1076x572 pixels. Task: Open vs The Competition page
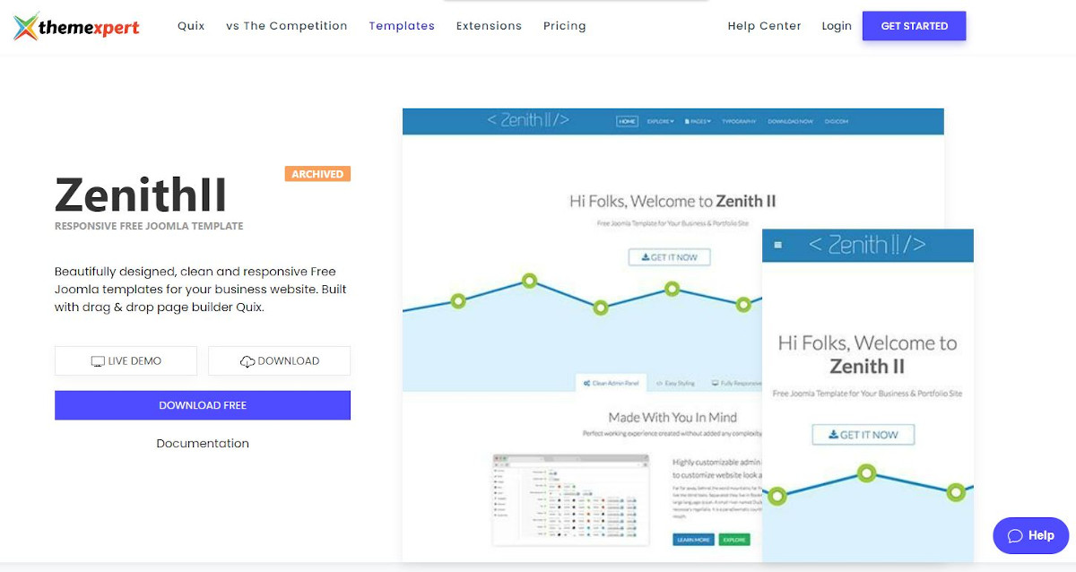click(287, 26)
